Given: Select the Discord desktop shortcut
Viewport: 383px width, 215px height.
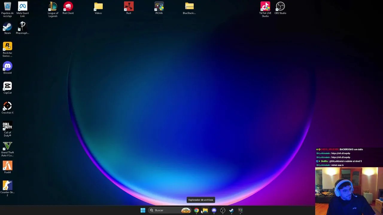Looking at the screenshot, I should (x=7, y=68).
